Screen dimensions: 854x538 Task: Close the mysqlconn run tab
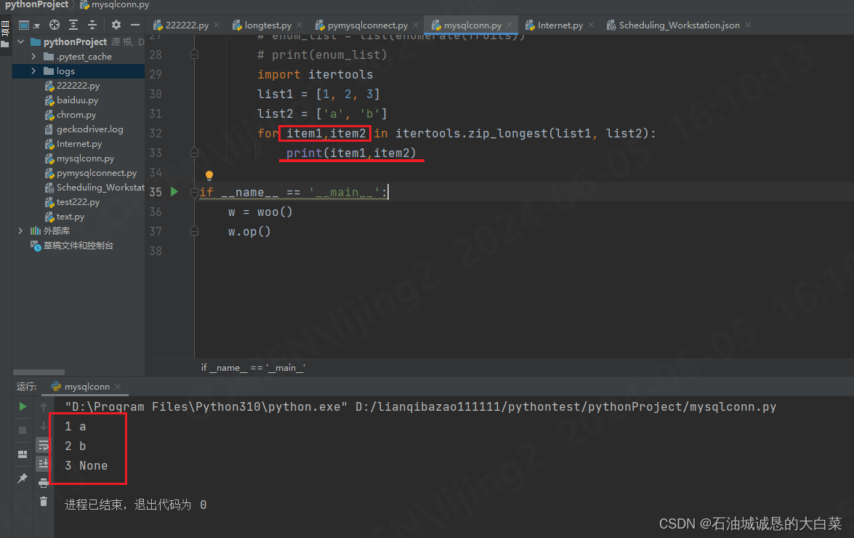point(118,387)
